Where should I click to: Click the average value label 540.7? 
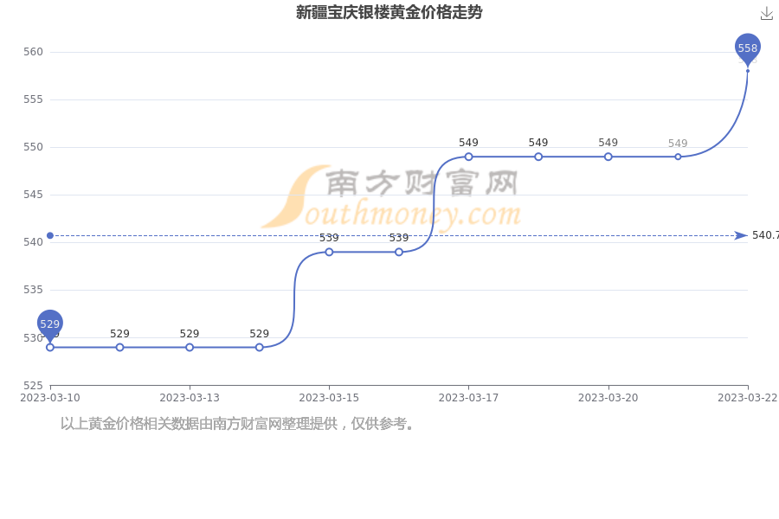(x=765, y=235)
